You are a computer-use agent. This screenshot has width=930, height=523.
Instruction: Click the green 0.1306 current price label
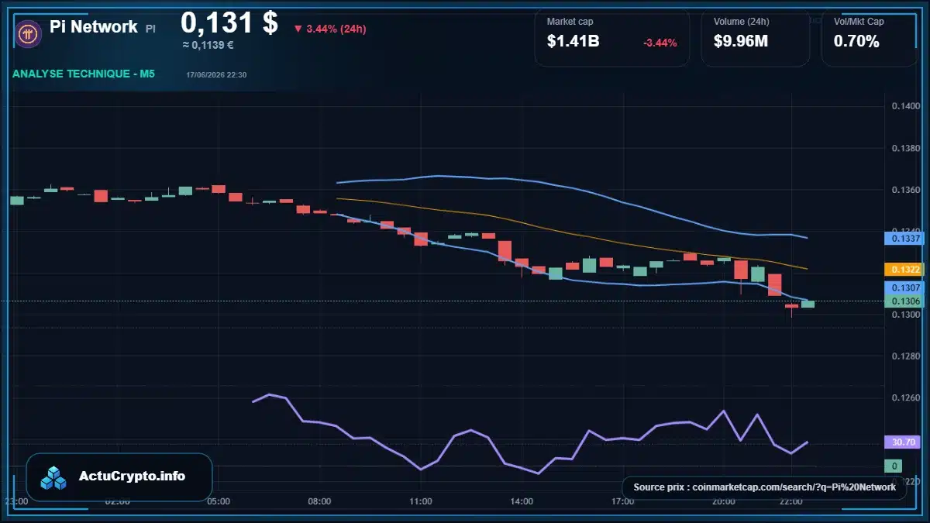tap(905, 301)
